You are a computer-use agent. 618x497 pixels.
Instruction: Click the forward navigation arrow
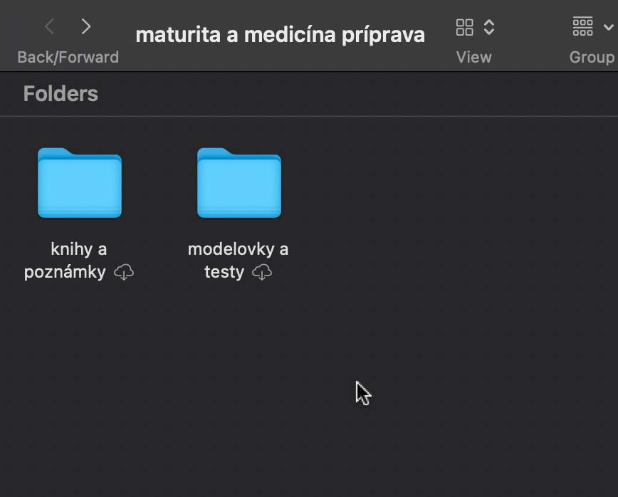(x=85, y=26)
